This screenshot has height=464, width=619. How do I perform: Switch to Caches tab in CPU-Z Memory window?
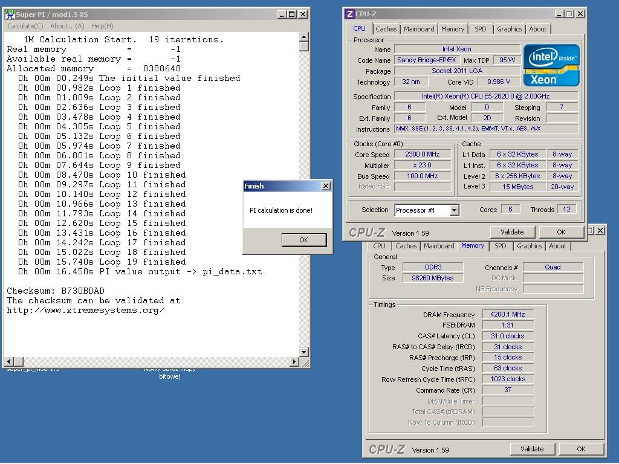click(x=406, y=246)
